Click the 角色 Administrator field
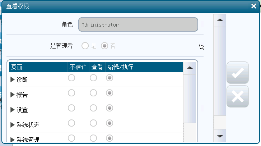 click(x=138, y=25)
